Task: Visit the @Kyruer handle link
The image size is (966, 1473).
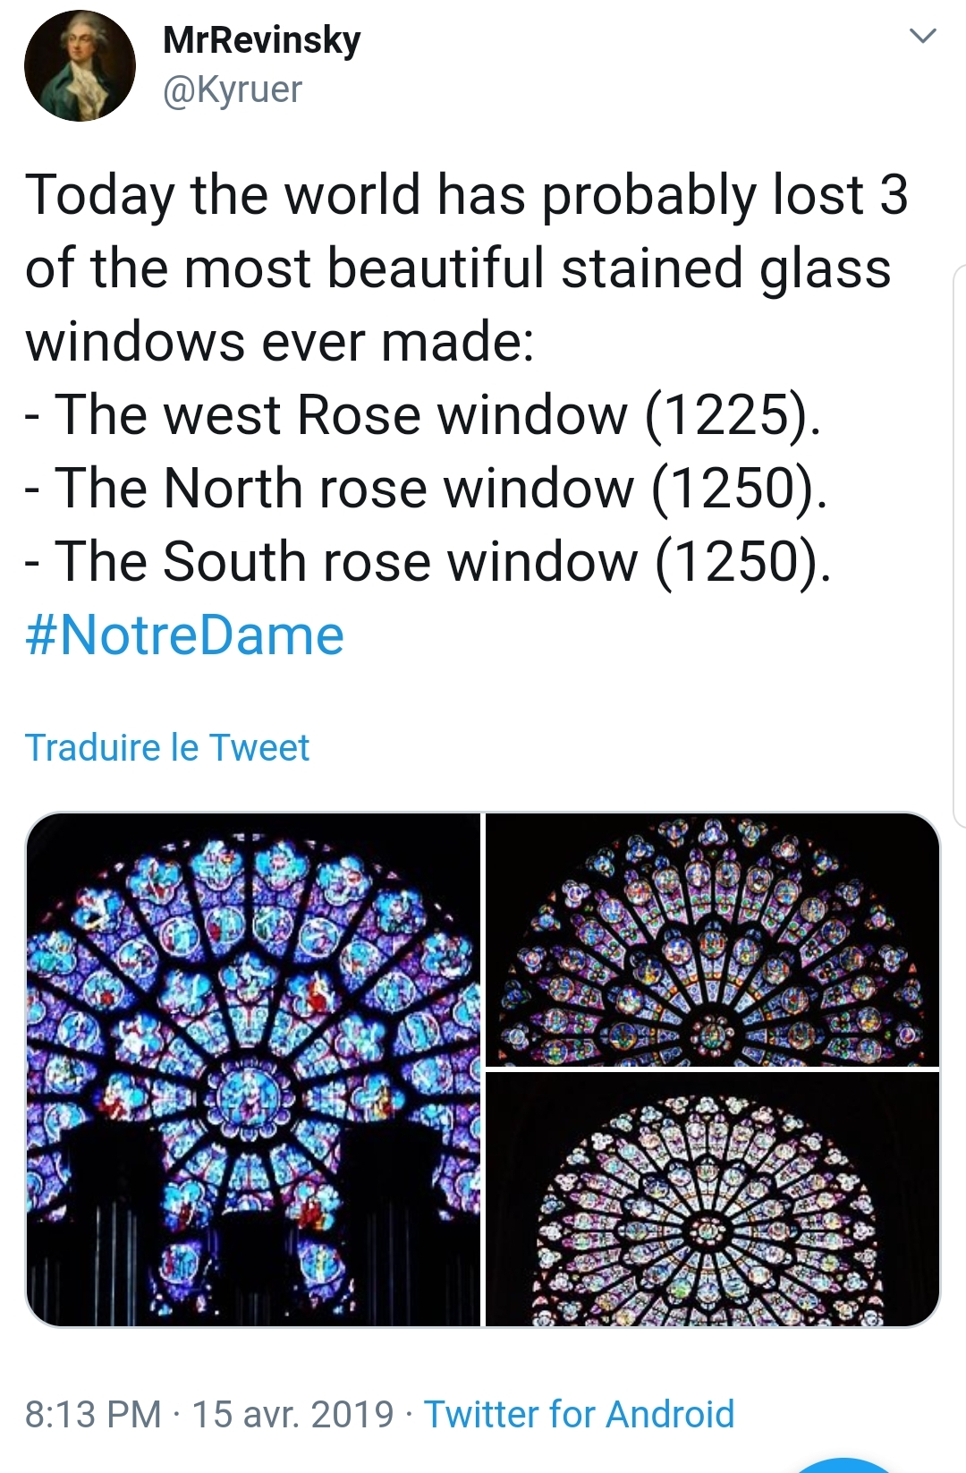Action: pyautogui.click(x=233, y=89)
